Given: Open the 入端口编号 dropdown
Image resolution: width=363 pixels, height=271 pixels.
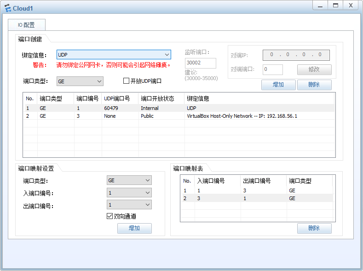Looking at the screenshot, I should [x=129, y=193].
